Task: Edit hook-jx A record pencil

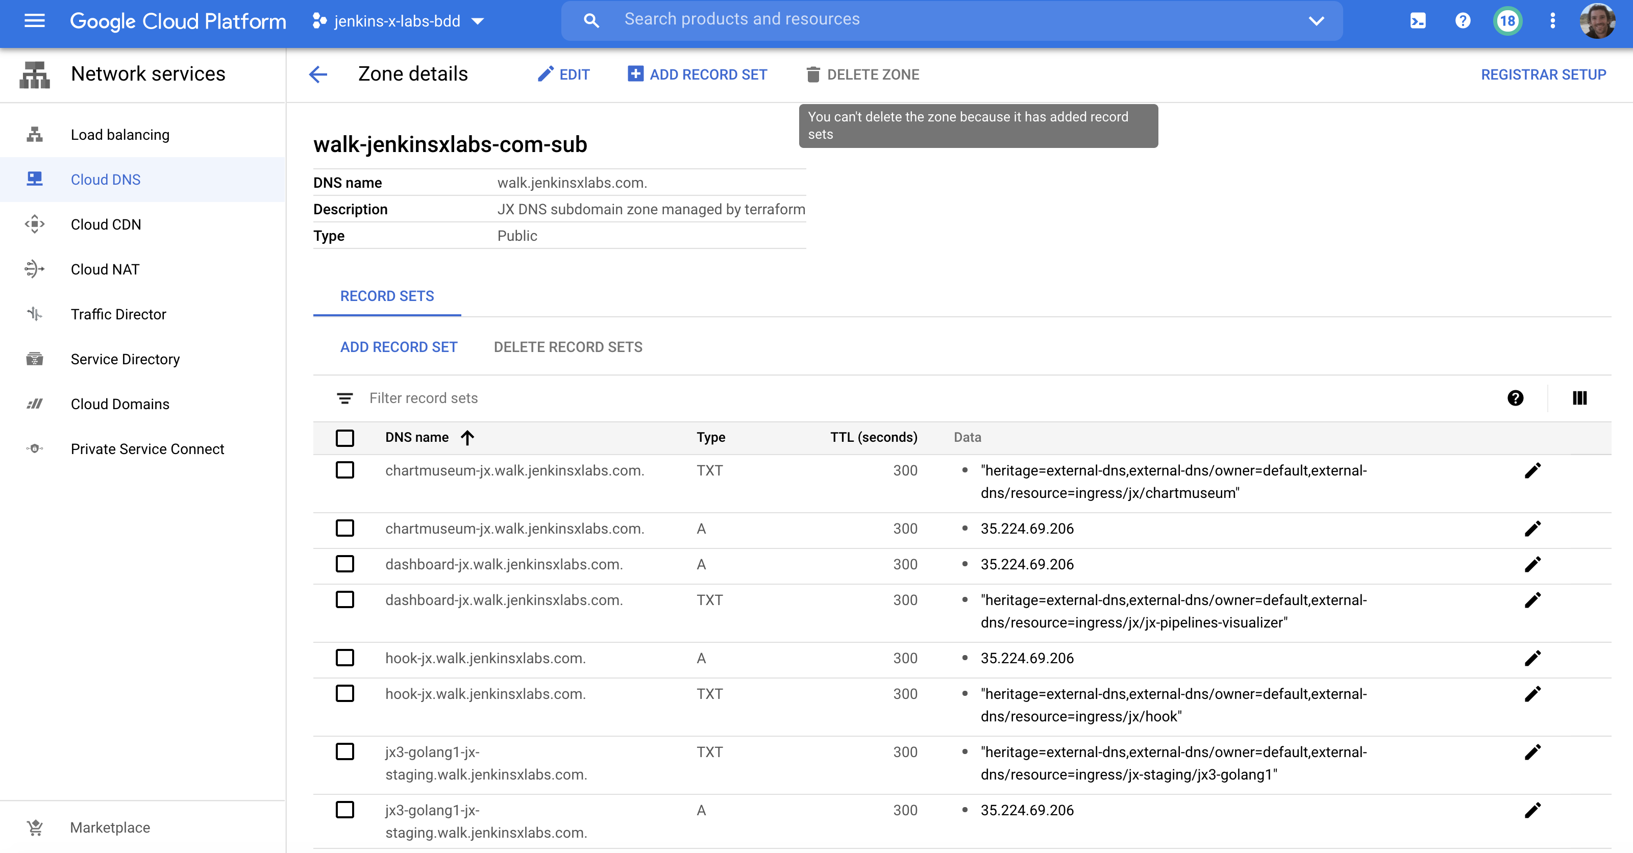Action: (x=1533, y=659)
